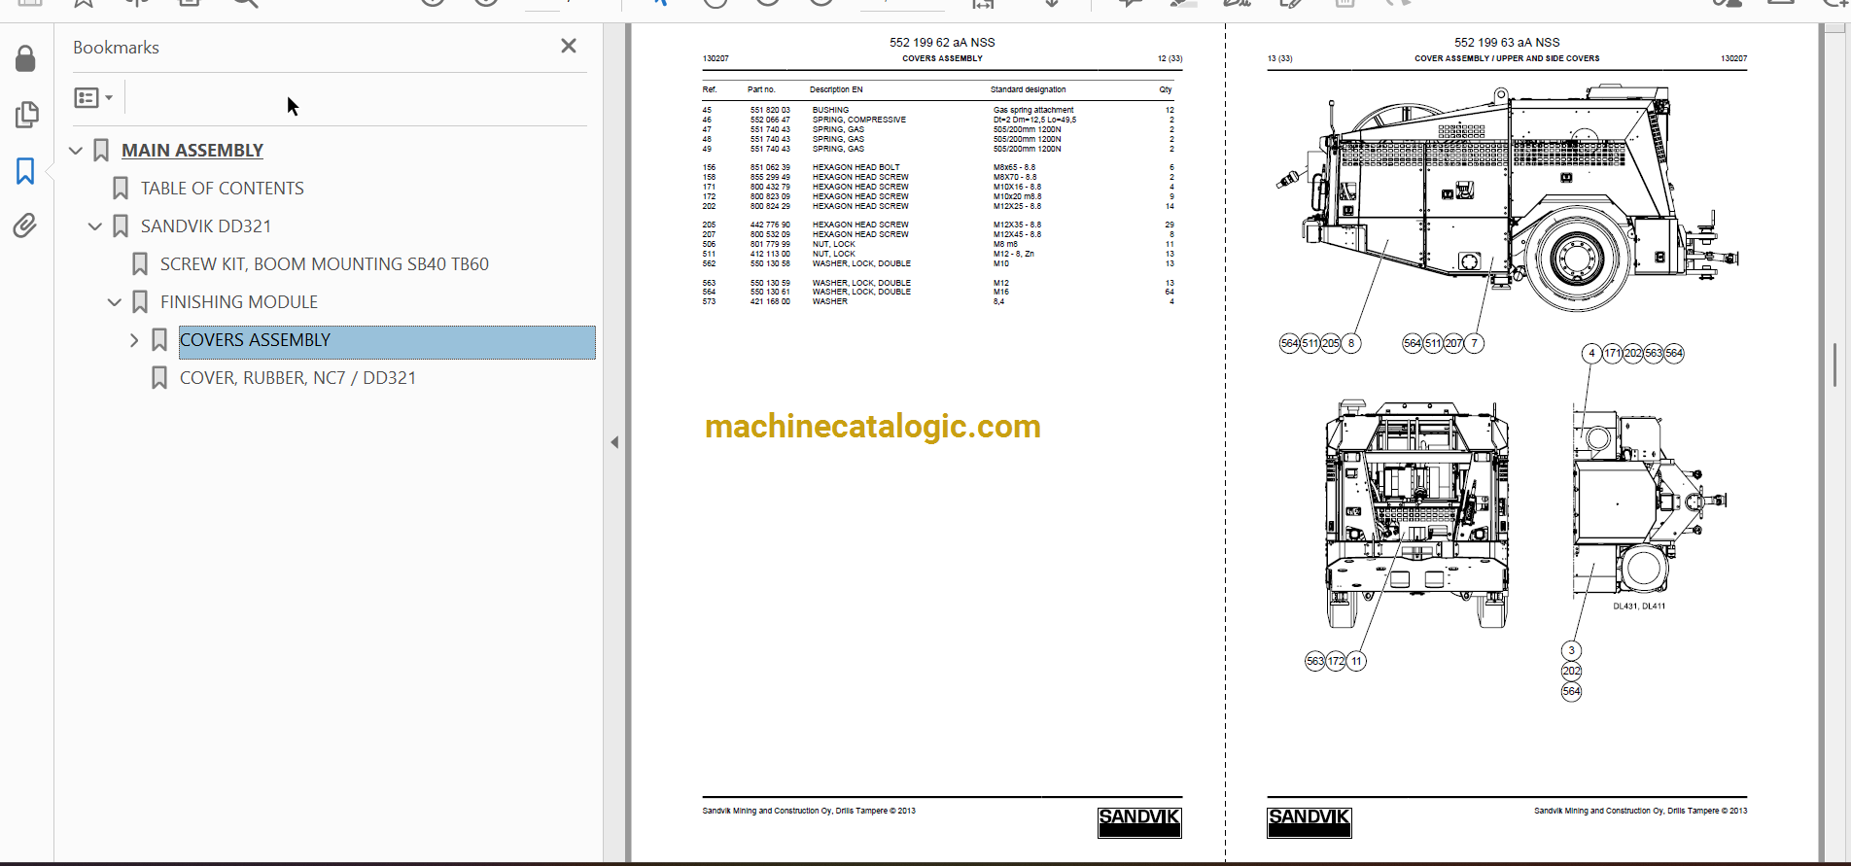Screen dimensions: 1851x866
Task: Click the right page heading '552 199 63 aA NSS'
Action: 1507,43
